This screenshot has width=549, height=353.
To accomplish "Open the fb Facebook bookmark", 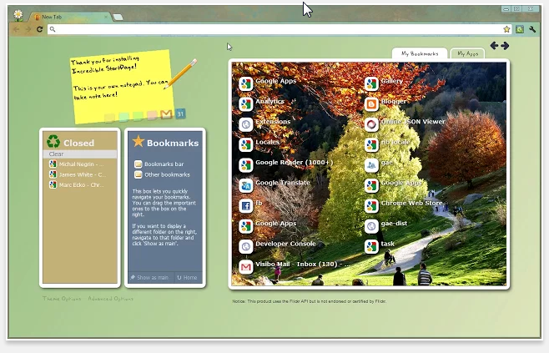I will [250, 204].
